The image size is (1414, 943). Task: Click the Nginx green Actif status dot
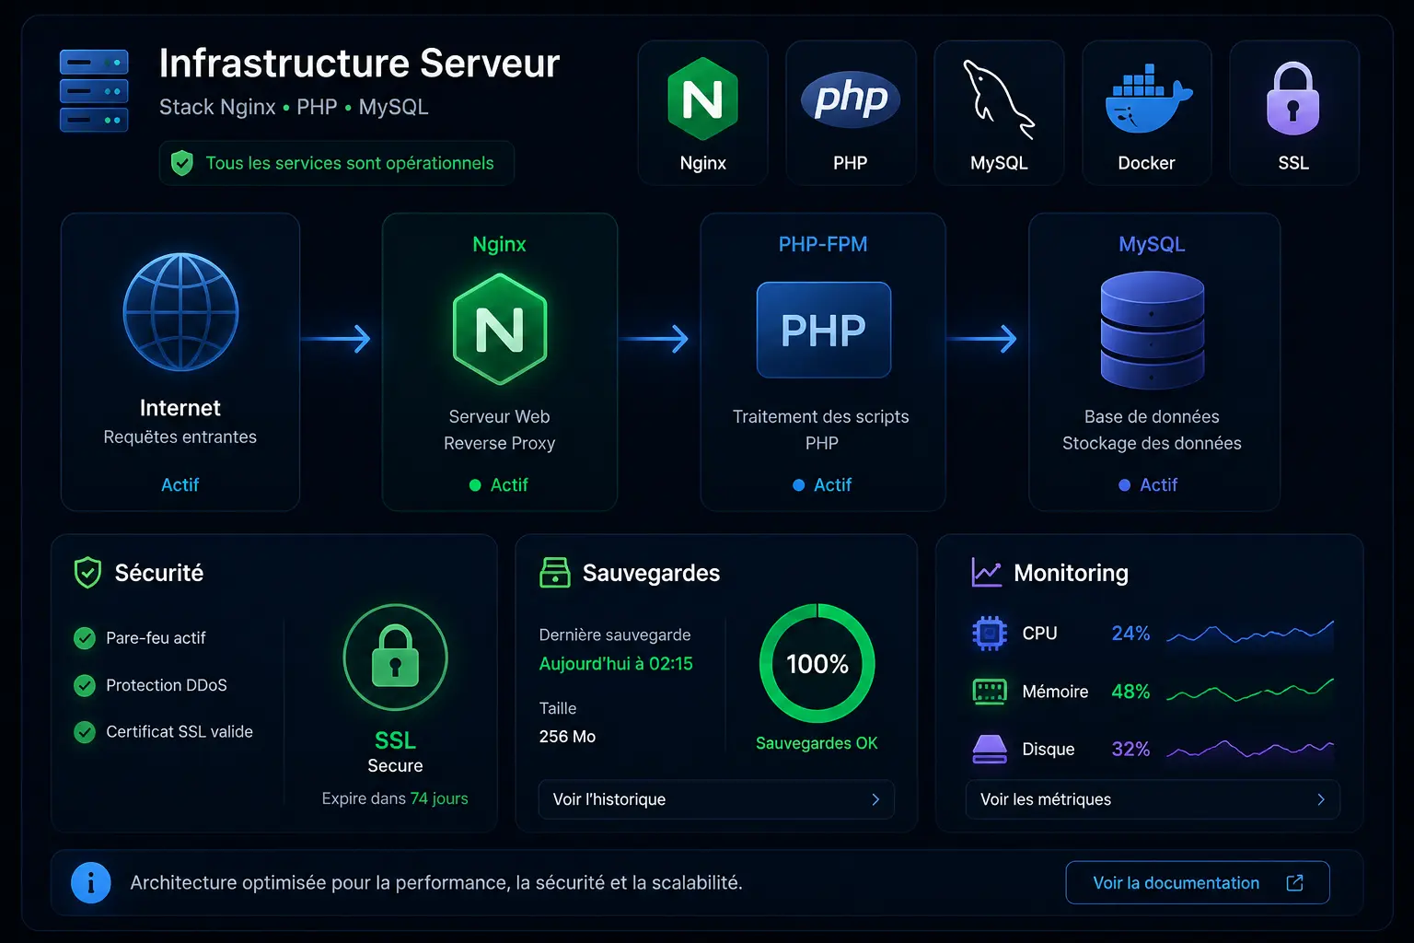[x=475, y=485]
